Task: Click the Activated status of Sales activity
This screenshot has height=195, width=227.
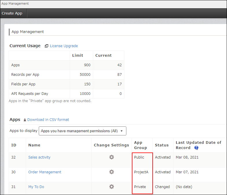Action: click(163, 157)
